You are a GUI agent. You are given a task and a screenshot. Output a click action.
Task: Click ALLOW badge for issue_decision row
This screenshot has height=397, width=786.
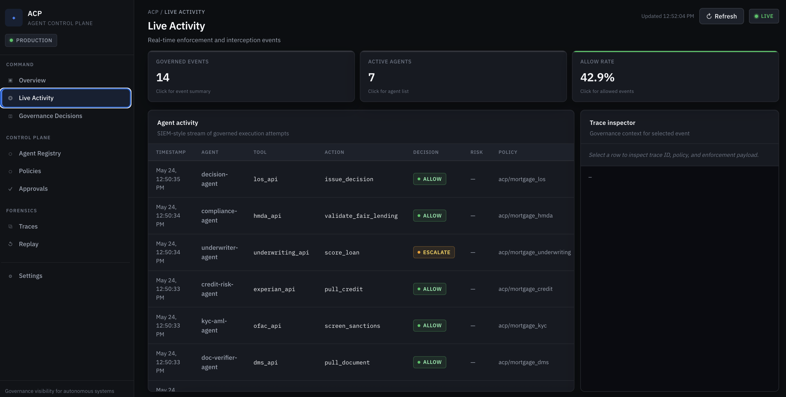click(429, 179)
